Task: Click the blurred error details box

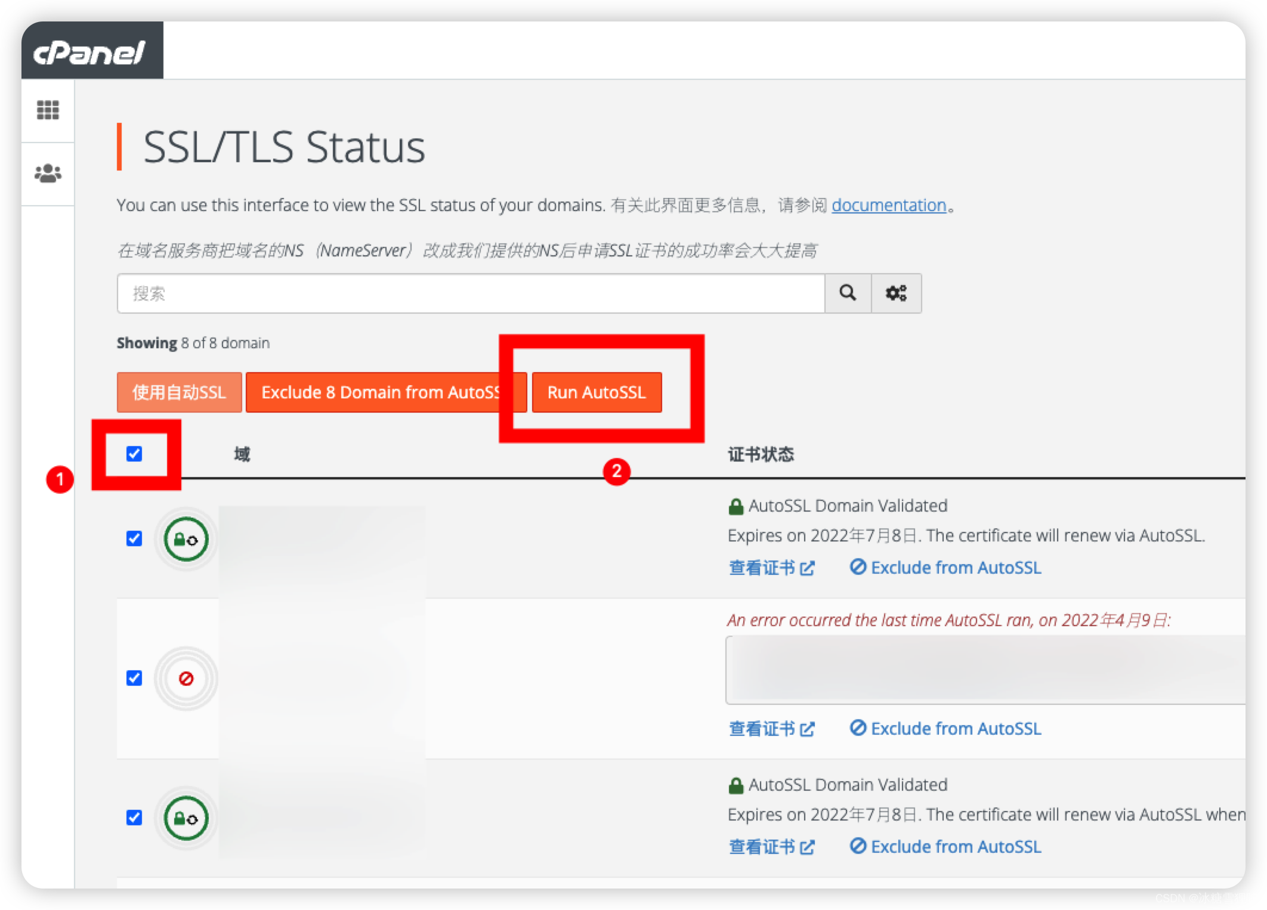Action: (x=985, y=670)
